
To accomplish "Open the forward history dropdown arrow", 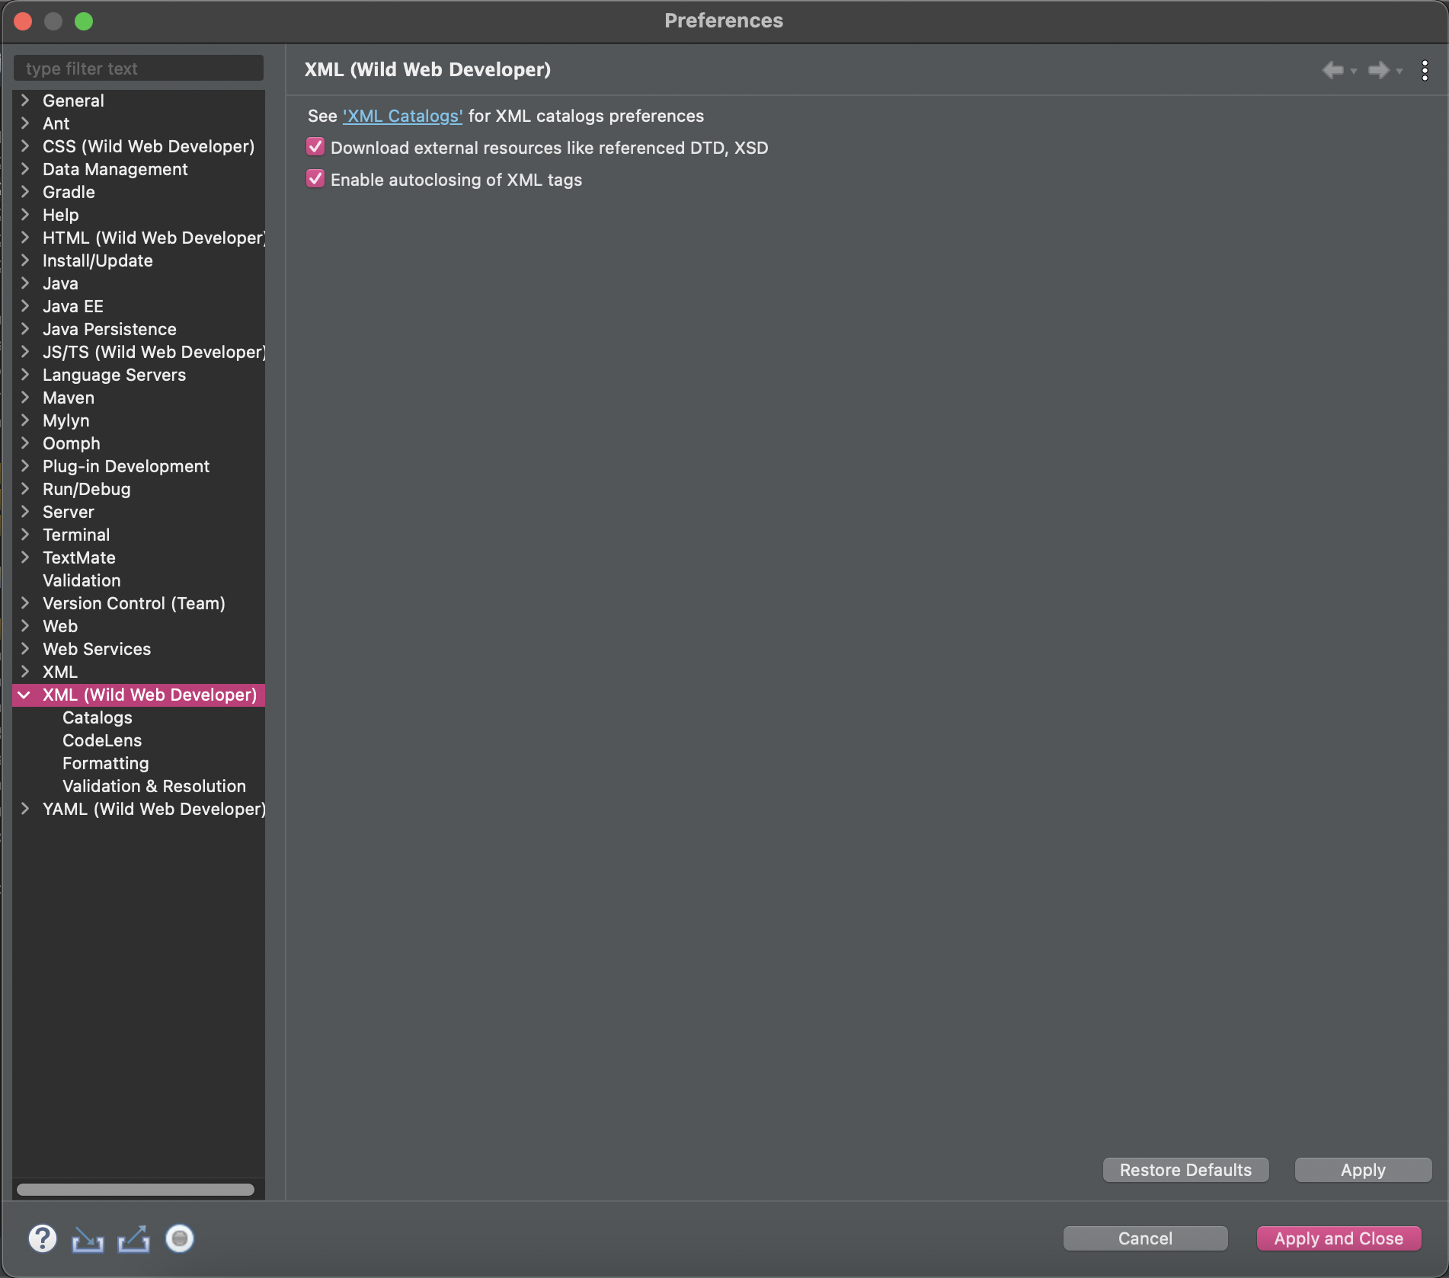I will tap(1399, 72).
